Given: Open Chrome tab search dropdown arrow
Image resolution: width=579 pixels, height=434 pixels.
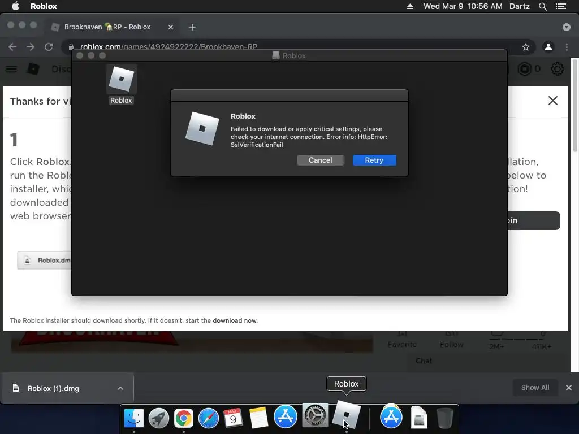Looking at the screenshot, I should coord(567,27).
